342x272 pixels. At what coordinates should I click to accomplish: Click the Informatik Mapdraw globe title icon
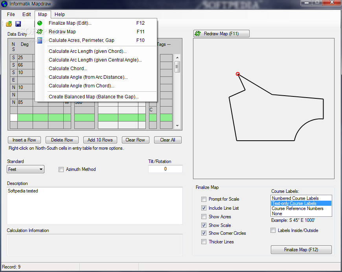pyautogui.click(x=4, y=4)
